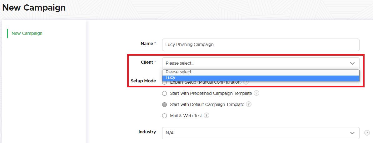Click the Client dropdown chevron arrow

(x=352, y=63)
